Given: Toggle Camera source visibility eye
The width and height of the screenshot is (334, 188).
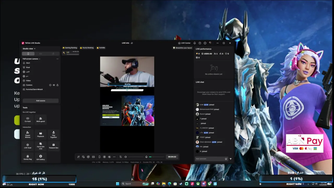Looking at the screenshot, I should (x=54, y=85).
